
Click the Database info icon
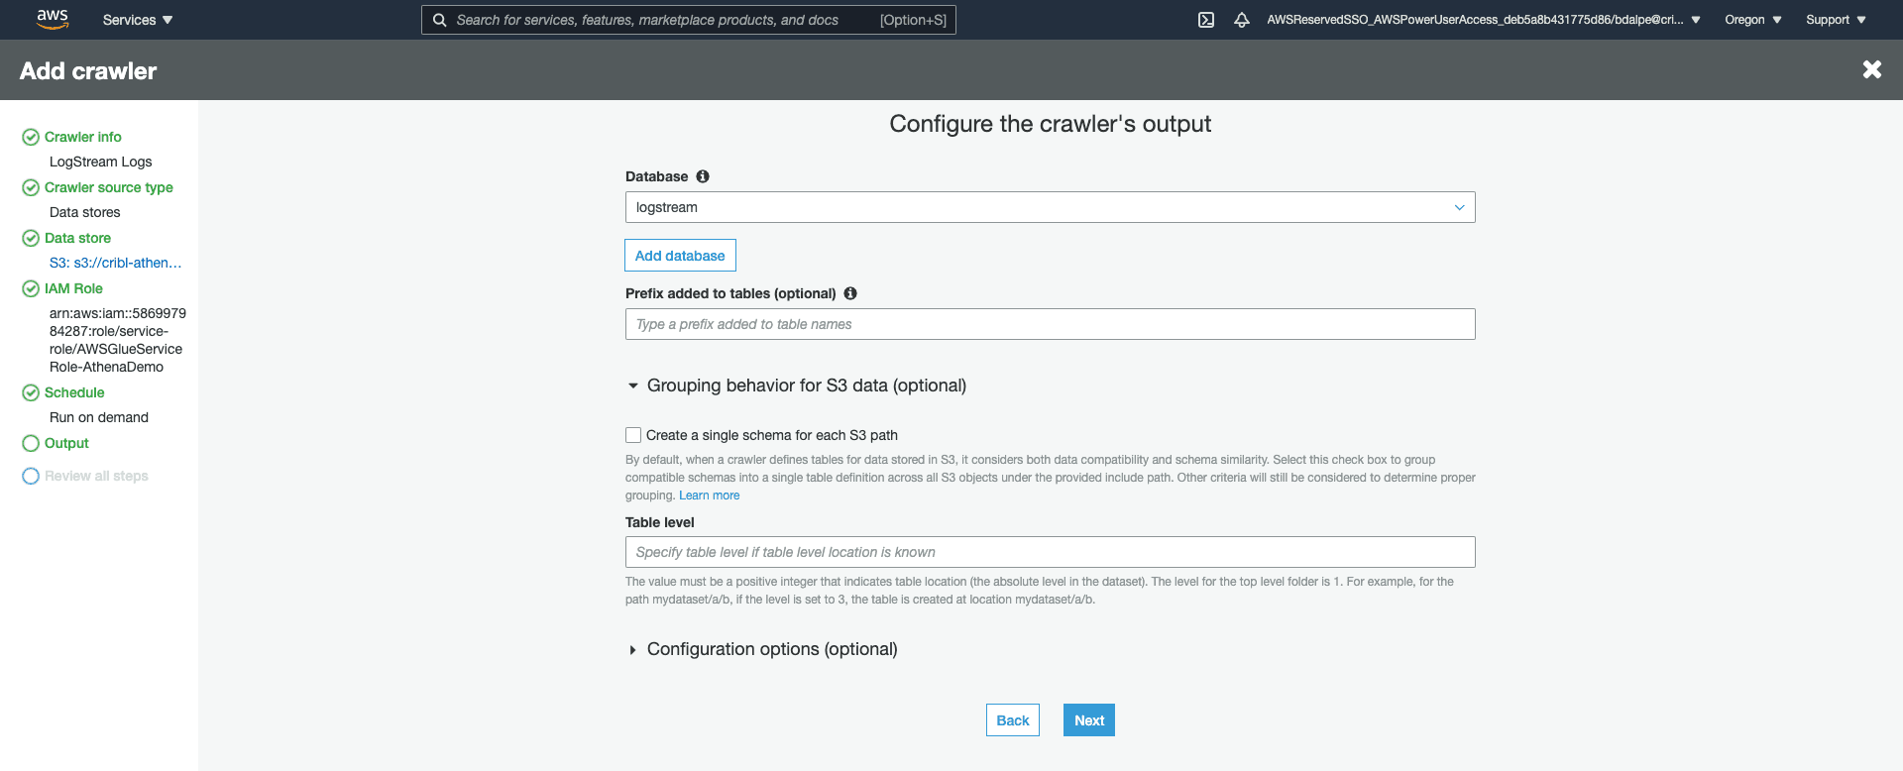tap(703, 176)
